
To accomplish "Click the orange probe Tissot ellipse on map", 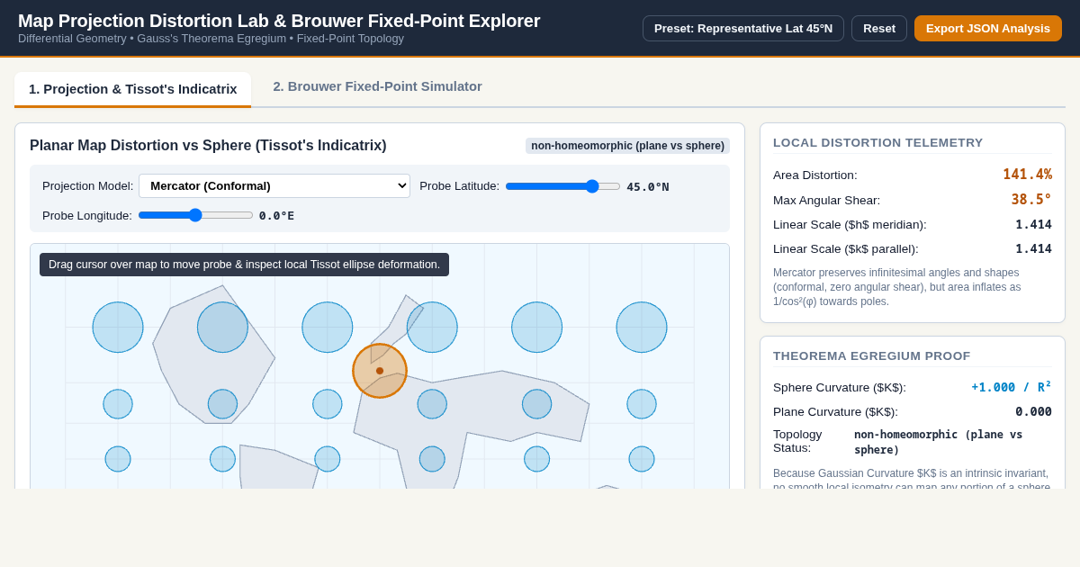I will [x=380, y=371].
